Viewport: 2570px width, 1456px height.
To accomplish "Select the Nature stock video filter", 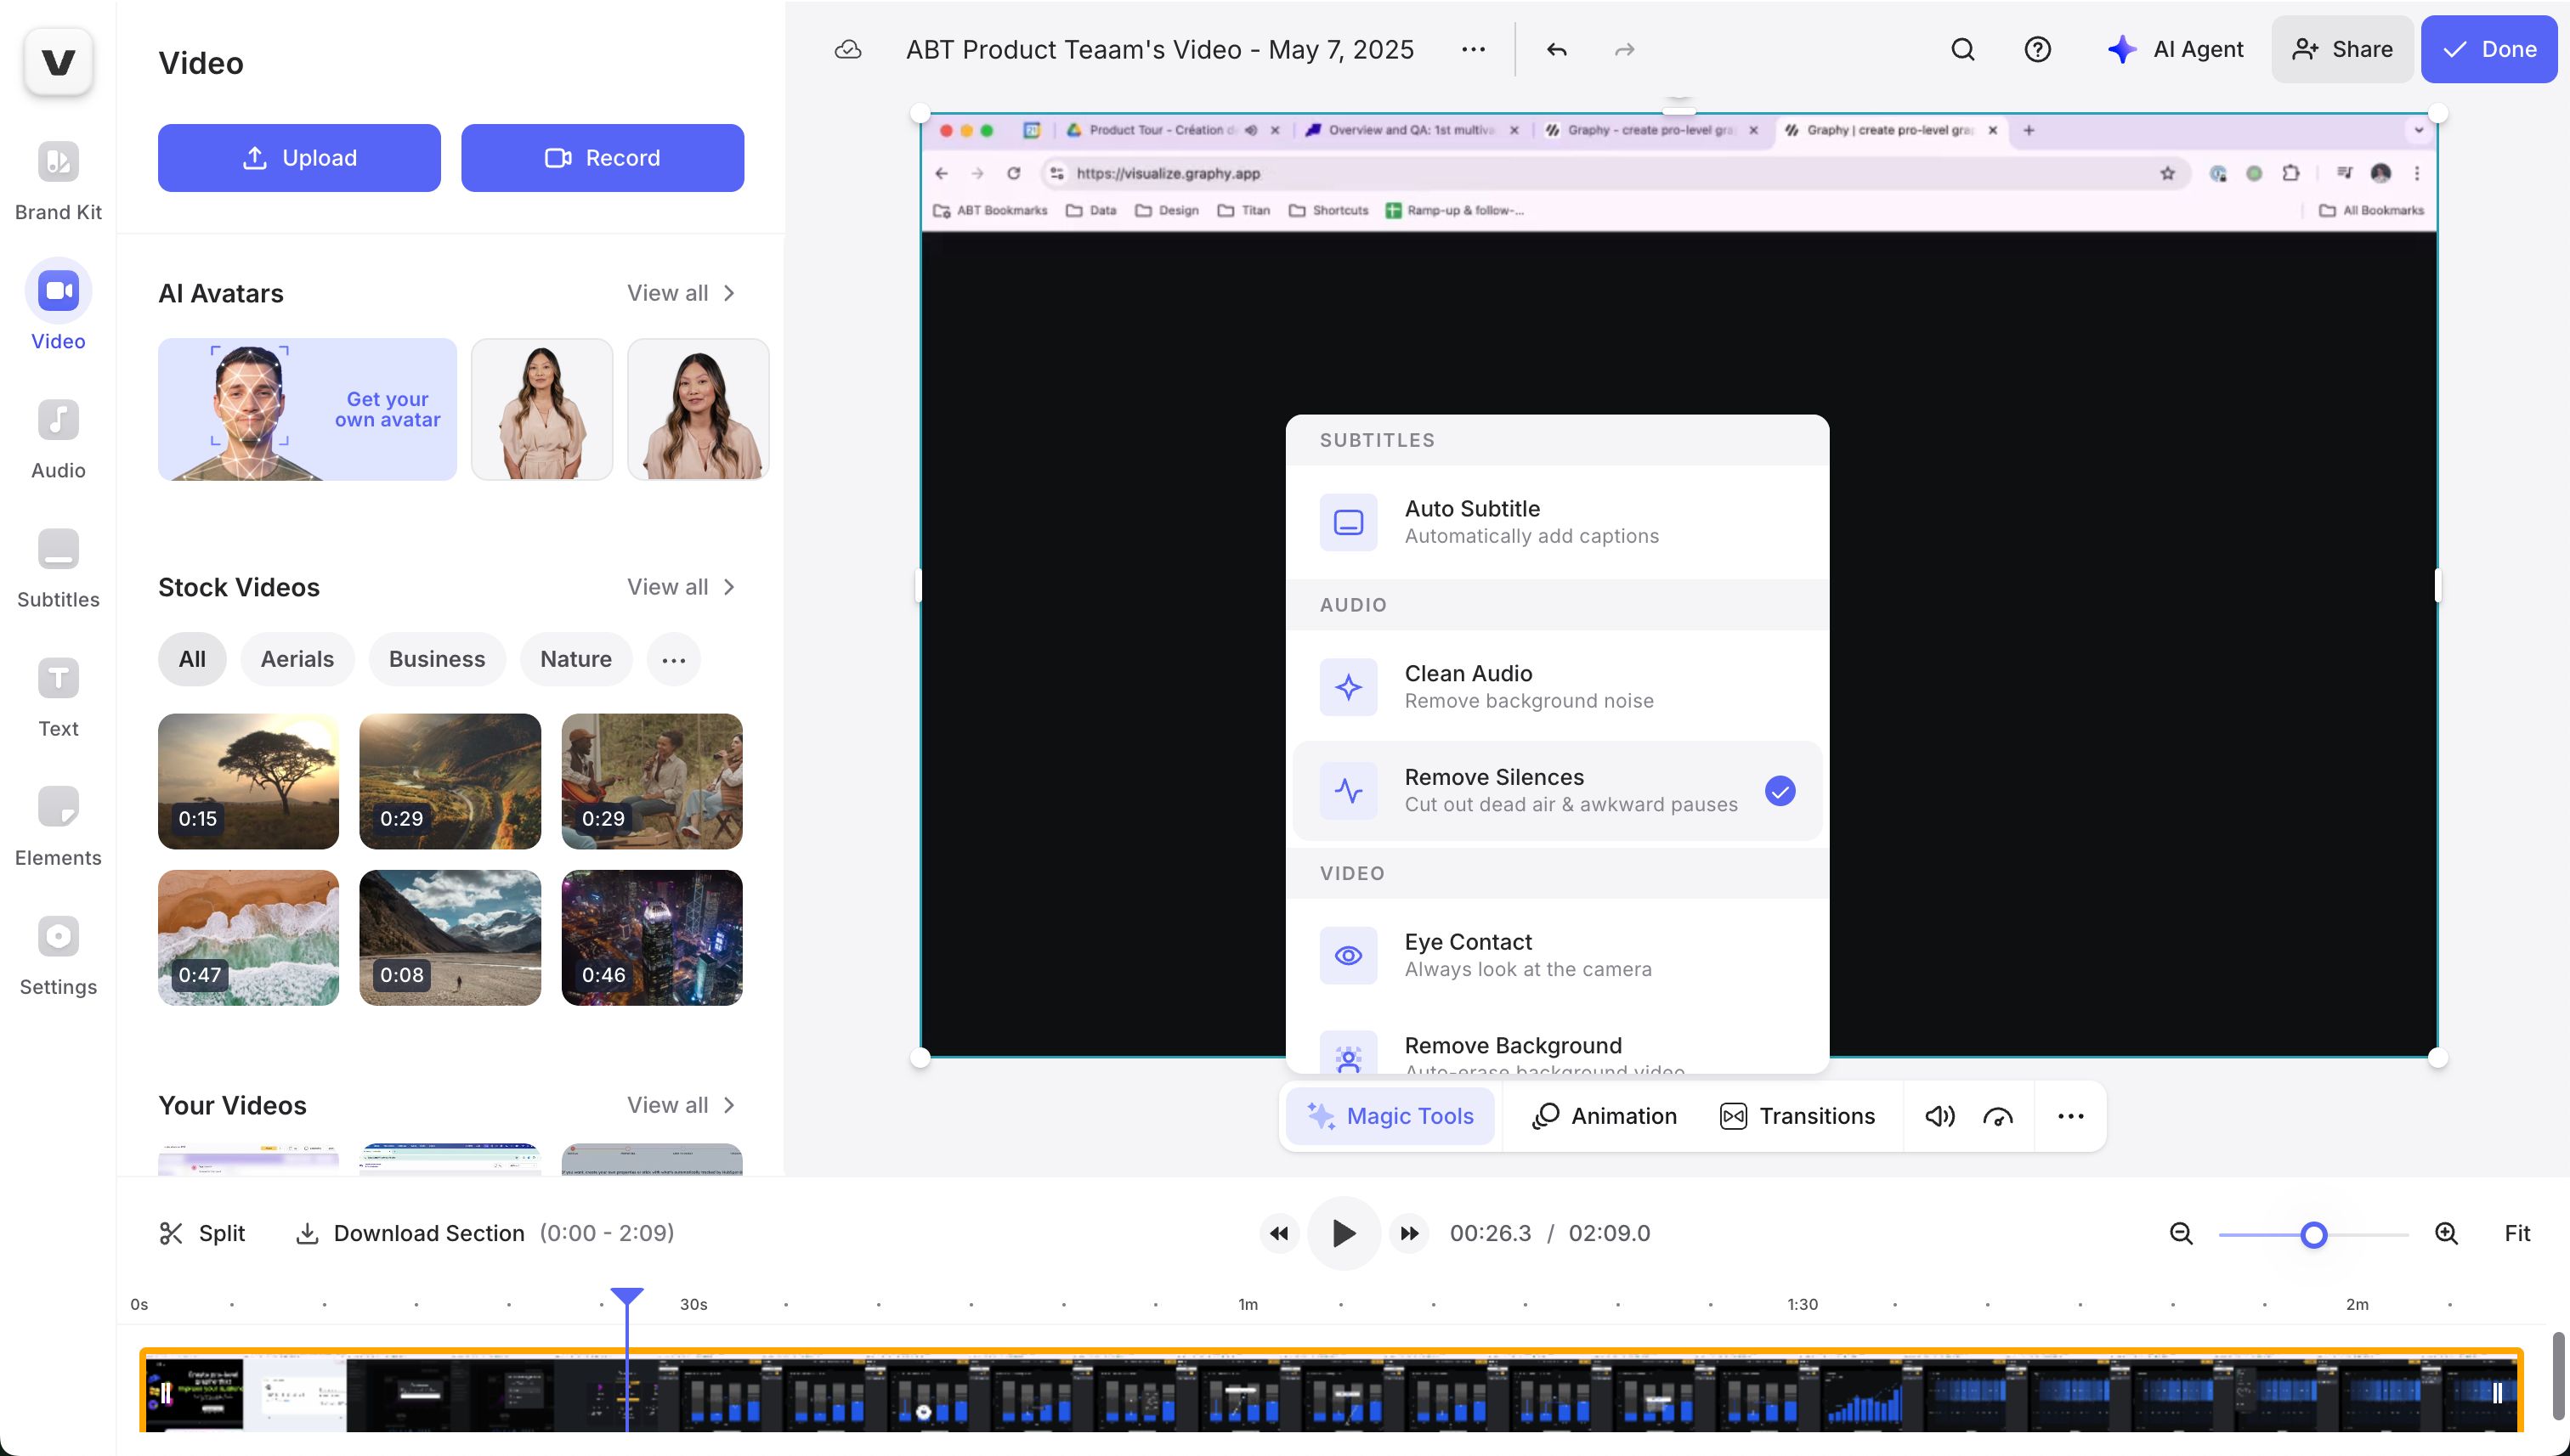I will pos(576,659).
